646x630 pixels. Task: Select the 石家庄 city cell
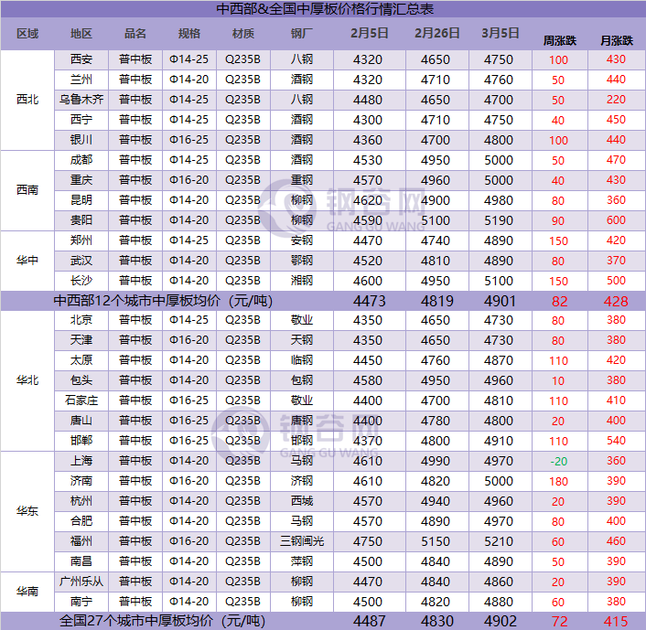coord(81,400)
